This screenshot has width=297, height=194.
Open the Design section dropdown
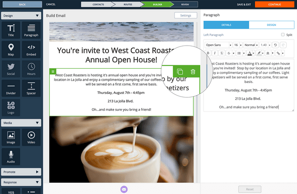[x=21, y=15]
